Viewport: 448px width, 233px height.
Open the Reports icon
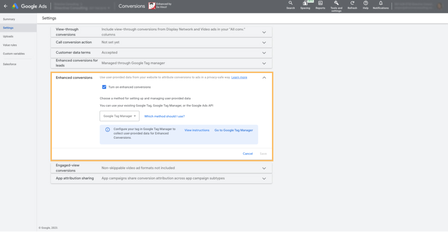(x=320, y=5)
